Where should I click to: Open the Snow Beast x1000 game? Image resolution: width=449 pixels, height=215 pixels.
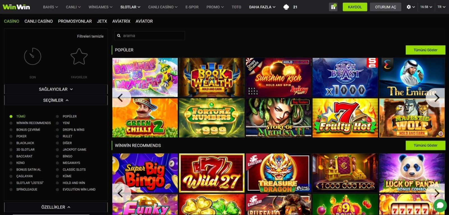coord(345,78)
